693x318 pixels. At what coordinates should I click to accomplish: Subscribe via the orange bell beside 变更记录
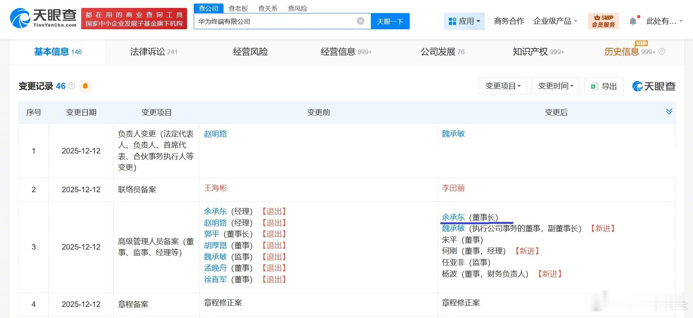[85, 86]
